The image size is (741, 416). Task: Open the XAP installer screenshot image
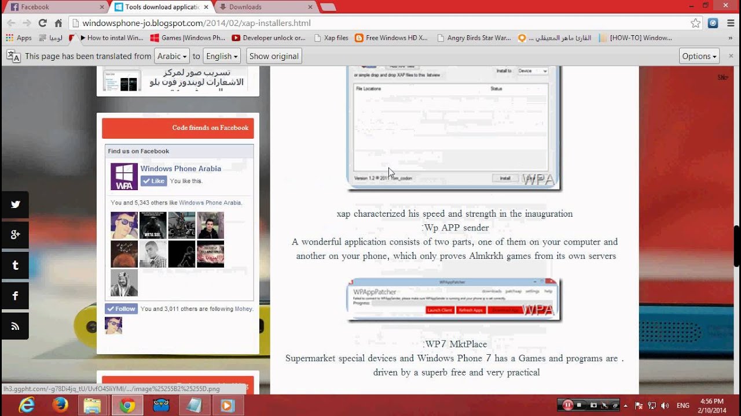click(x=454, y=128)
